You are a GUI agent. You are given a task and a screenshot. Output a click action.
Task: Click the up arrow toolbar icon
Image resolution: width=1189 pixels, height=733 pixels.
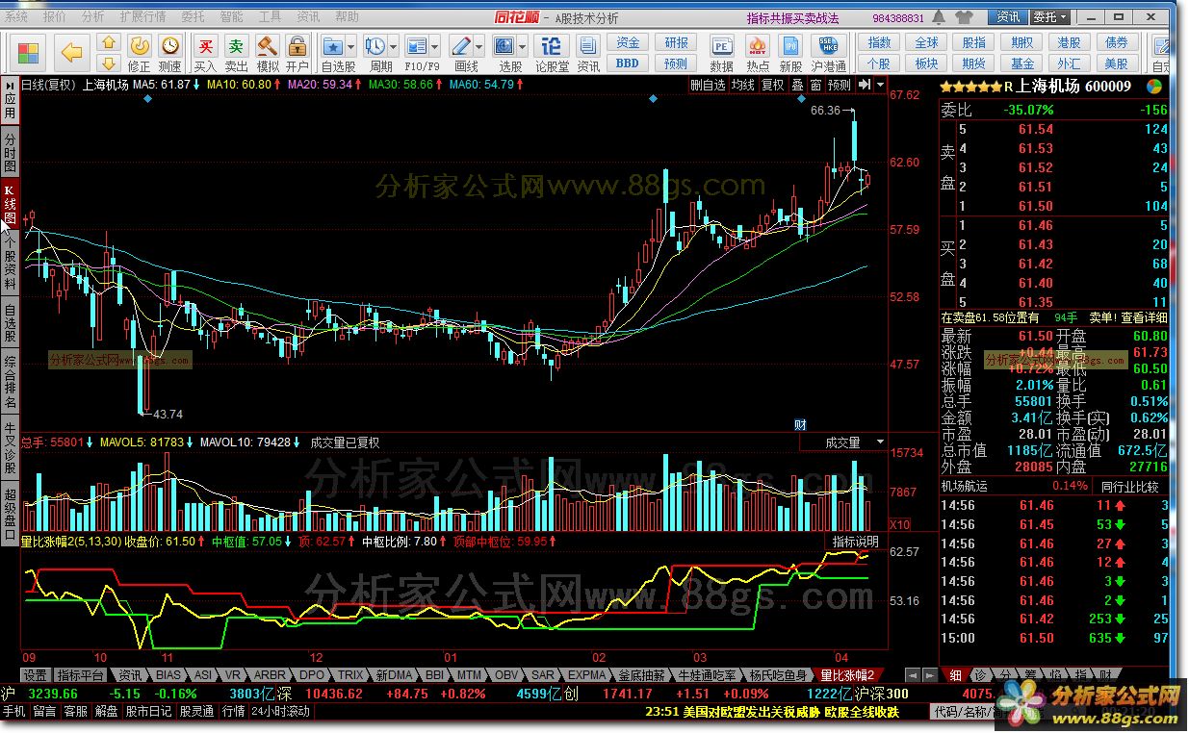(110, 43)
